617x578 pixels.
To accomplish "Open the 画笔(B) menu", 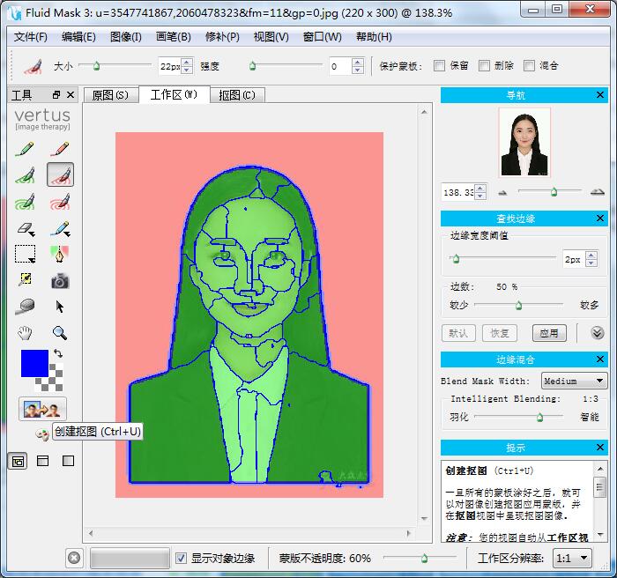I will tap(174, 37).
